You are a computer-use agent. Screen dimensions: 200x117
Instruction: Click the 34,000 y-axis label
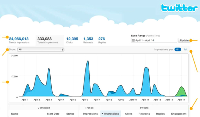[15, 56]
